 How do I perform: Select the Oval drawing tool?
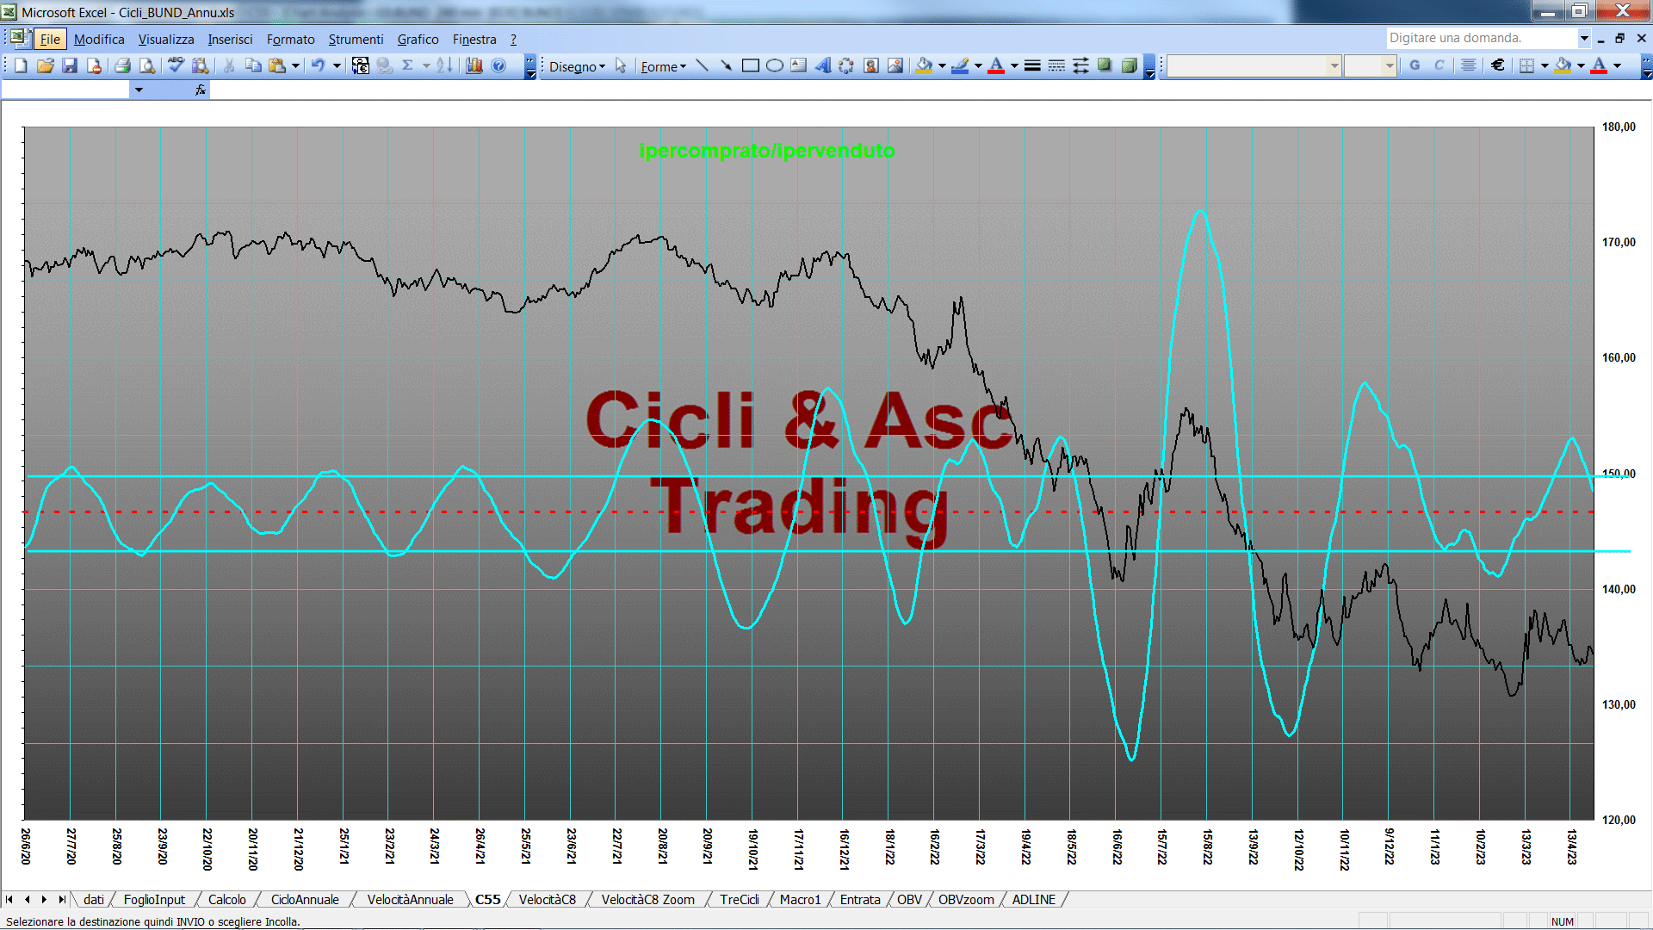click(x=775, y=65)
